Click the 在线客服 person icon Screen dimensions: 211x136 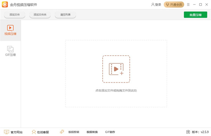coord(34,132)
